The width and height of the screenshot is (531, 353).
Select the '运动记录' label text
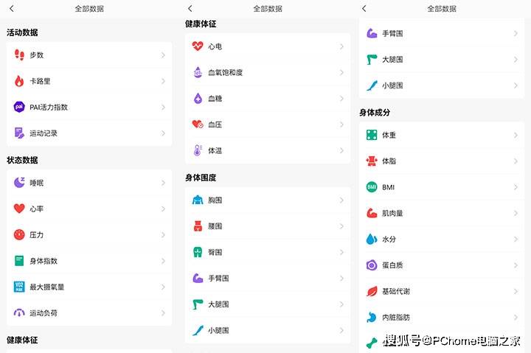44,133
